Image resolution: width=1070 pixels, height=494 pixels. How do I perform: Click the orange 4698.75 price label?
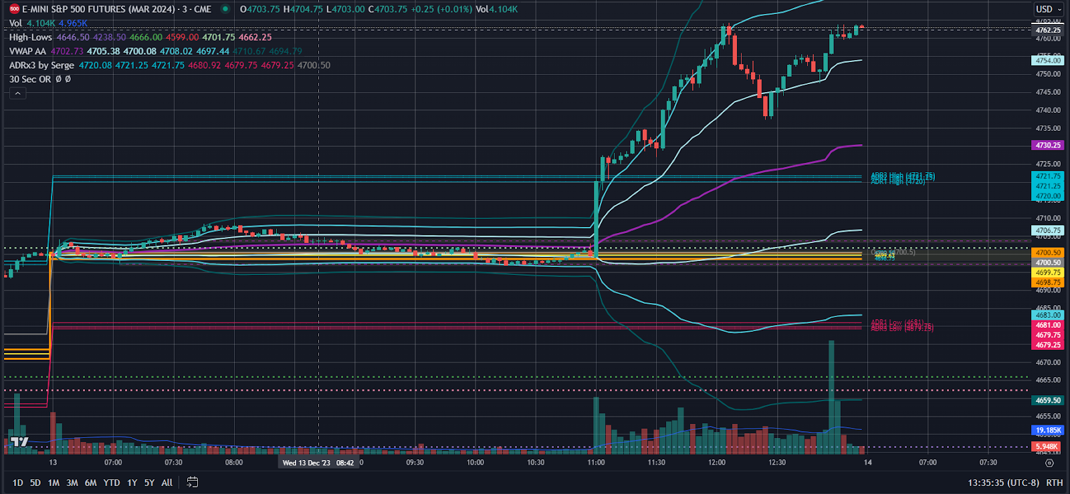point(1048,282)
